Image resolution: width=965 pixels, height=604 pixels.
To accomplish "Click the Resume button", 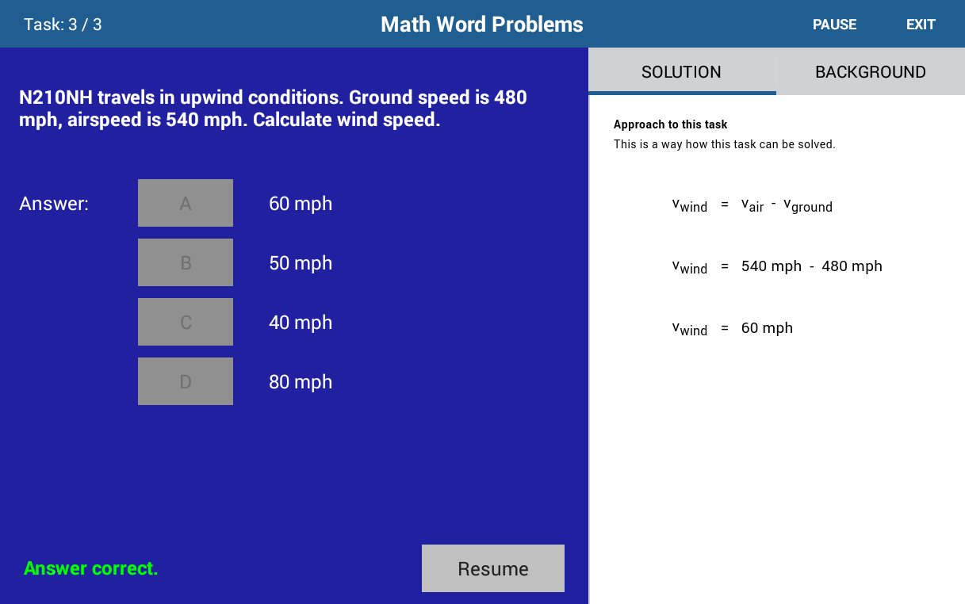I will click(x=493, y=568).
